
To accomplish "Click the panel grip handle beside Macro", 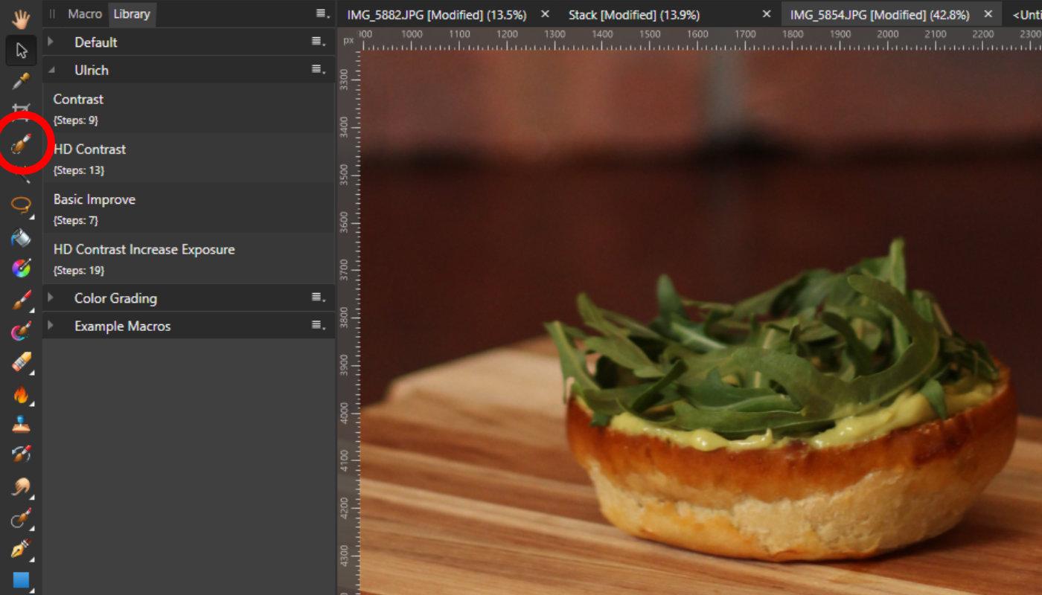I will [52, 14].
